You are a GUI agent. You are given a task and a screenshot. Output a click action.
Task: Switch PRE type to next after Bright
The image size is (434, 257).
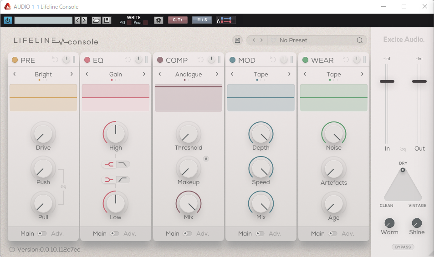point(71,74)
